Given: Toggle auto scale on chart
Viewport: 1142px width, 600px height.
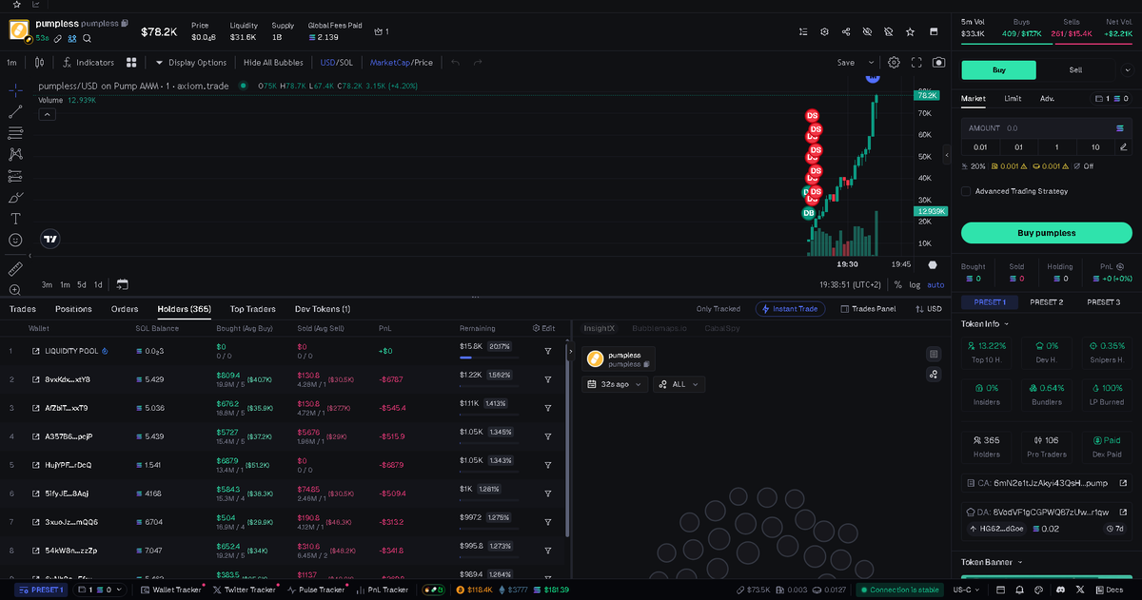Looking at the screenshot, I should [x=935, y=284].
